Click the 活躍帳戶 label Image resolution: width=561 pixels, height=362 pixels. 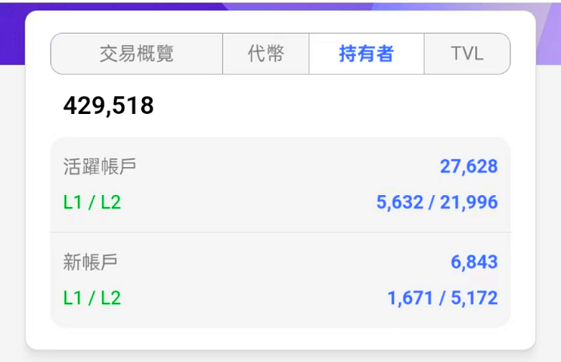tap(99, 166)
